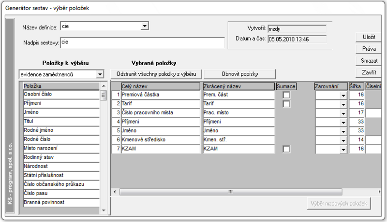387x222 pixels.
Task: Open Zarovnání dropdown for Příjmení row
Action: click(343, 122)
